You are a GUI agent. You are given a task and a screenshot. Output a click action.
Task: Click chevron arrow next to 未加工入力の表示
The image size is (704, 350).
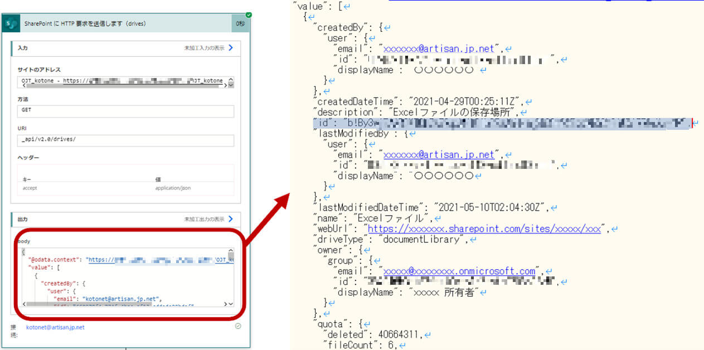click(230, 48)
